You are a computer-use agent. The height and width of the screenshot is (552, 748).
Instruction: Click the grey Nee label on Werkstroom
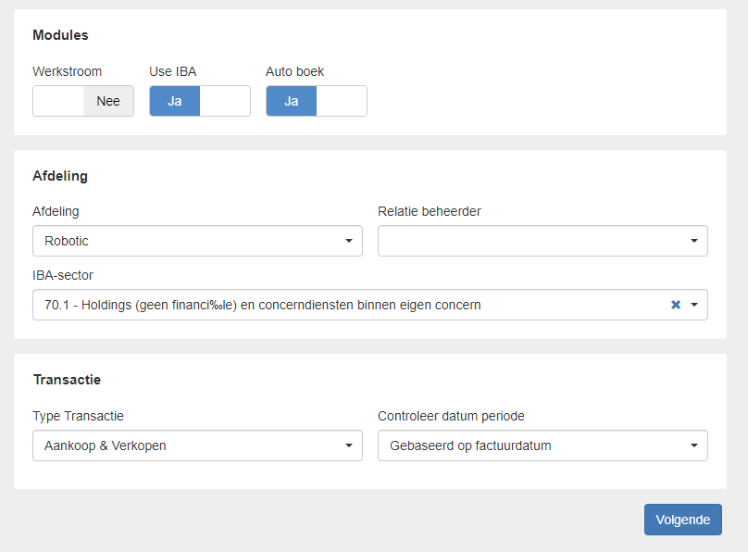coord(108,101)
